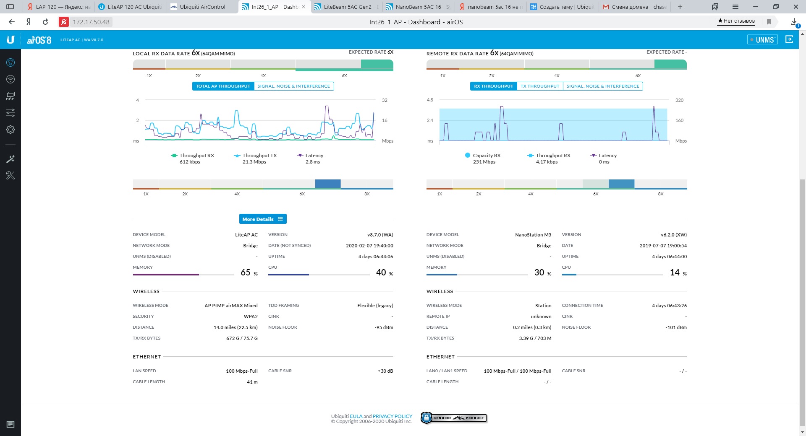Switch to the Ubiquiti create topic tab
This screenshot has width=806, height=436.
[x=563, y=7]
